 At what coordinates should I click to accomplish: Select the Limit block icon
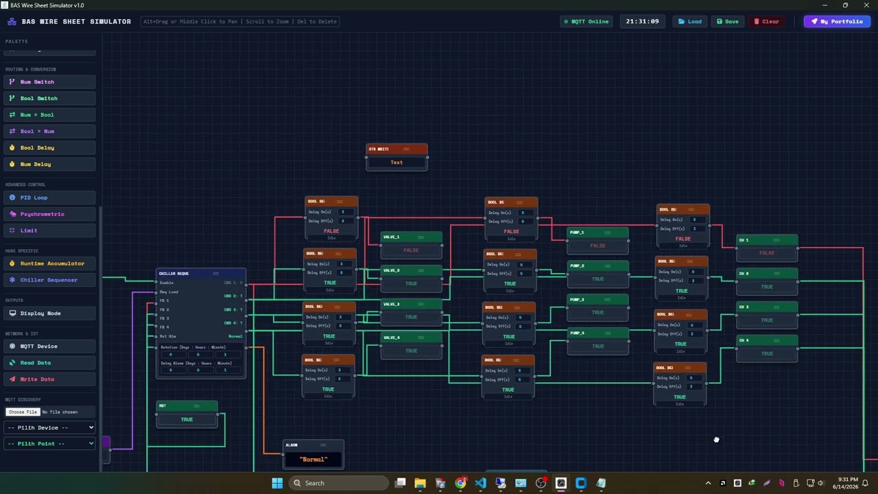click(x=12, y=231)
